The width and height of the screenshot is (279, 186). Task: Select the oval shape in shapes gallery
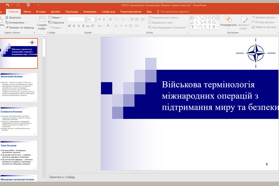click(x=210, y=18)
